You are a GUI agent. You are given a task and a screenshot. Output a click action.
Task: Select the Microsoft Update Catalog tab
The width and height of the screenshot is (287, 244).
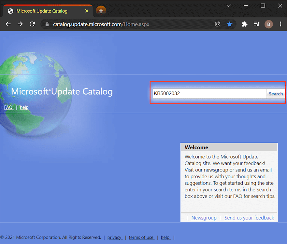click(x=48, y=11)
